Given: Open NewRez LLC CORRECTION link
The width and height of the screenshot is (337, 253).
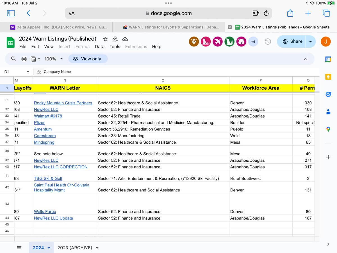Looking at the screenshot, I should point(61,167).
